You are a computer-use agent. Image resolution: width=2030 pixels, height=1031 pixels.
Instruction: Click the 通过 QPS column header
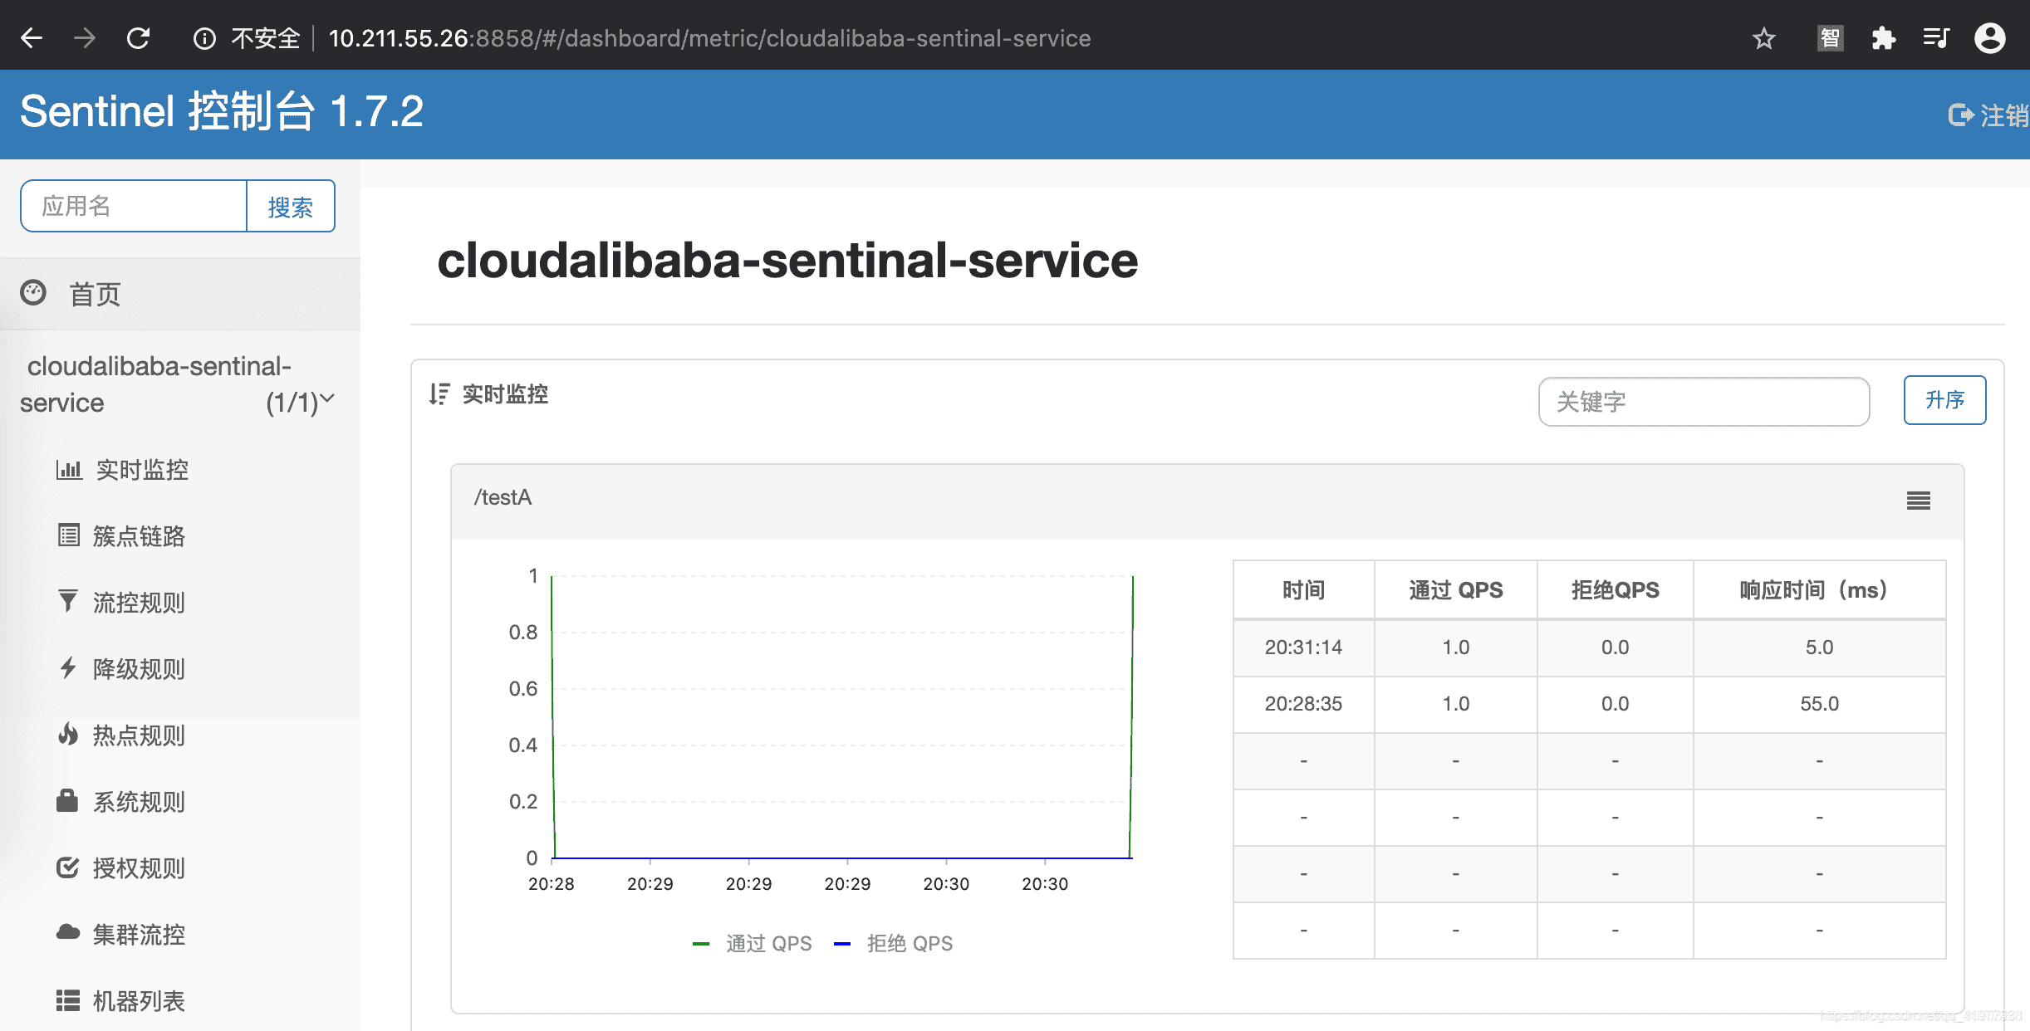[x=1455, y=590]
